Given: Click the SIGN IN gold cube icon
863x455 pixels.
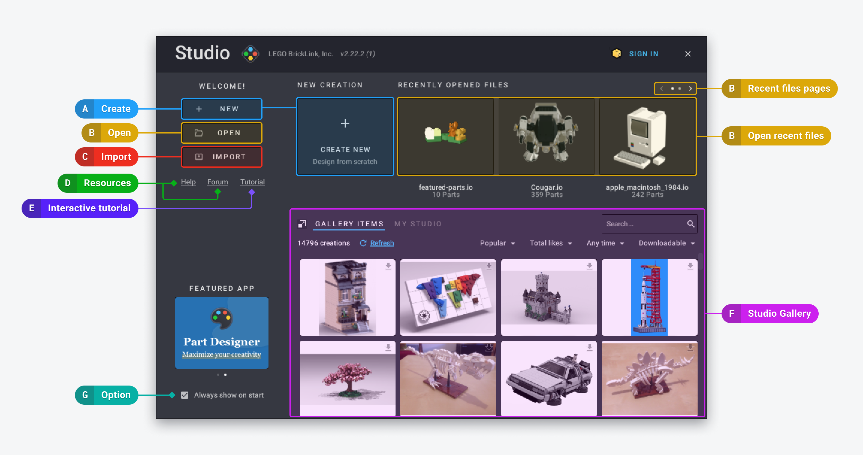Looking at the screenshot, I should [615, 54].
